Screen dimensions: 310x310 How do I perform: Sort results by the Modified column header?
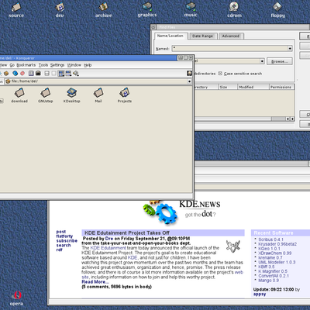pos(253,87)
